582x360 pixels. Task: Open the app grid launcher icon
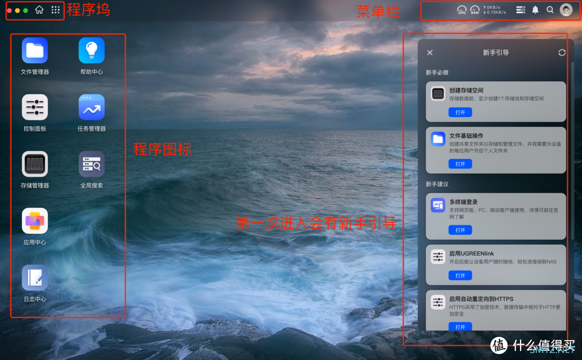pos(56,10)
